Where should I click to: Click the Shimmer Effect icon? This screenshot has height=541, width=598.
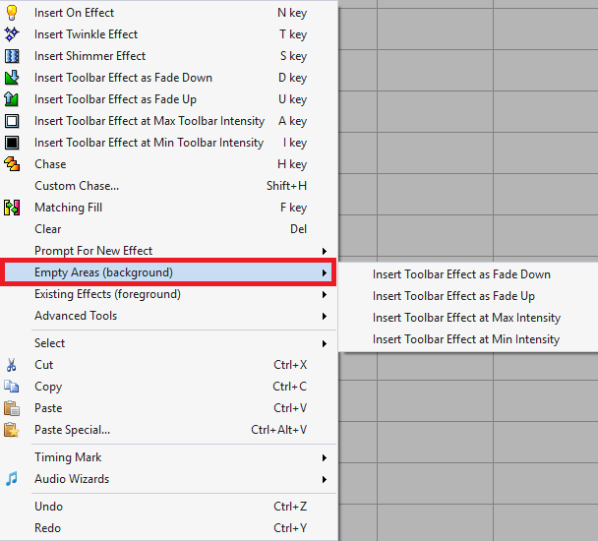[x=12, y=56]
